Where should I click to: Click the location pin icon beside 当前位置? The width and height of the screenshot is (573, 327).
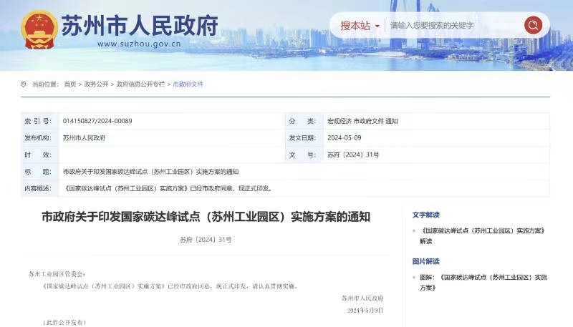click(x=24, y=84)
